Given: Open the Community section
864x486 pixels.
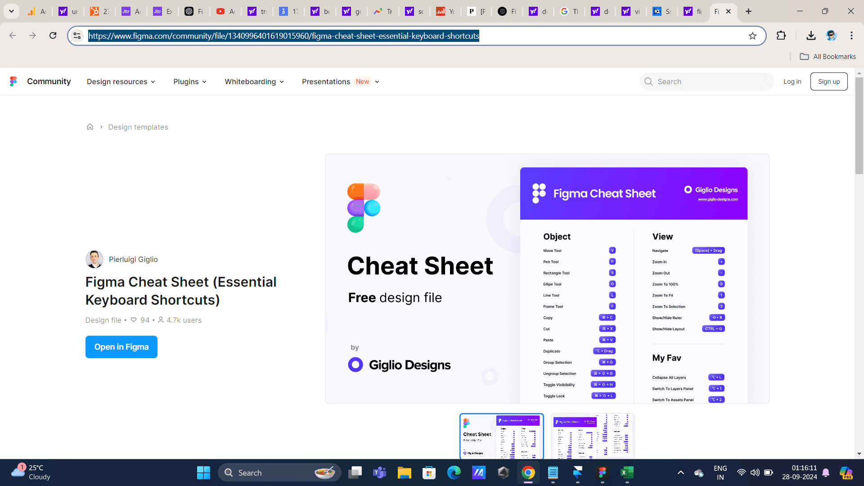Looking at the screenshot, I should point(49,81).
